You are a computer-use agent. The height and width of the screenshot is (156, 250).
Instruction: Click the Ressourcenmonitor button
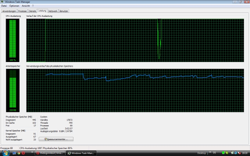(56, 139)
